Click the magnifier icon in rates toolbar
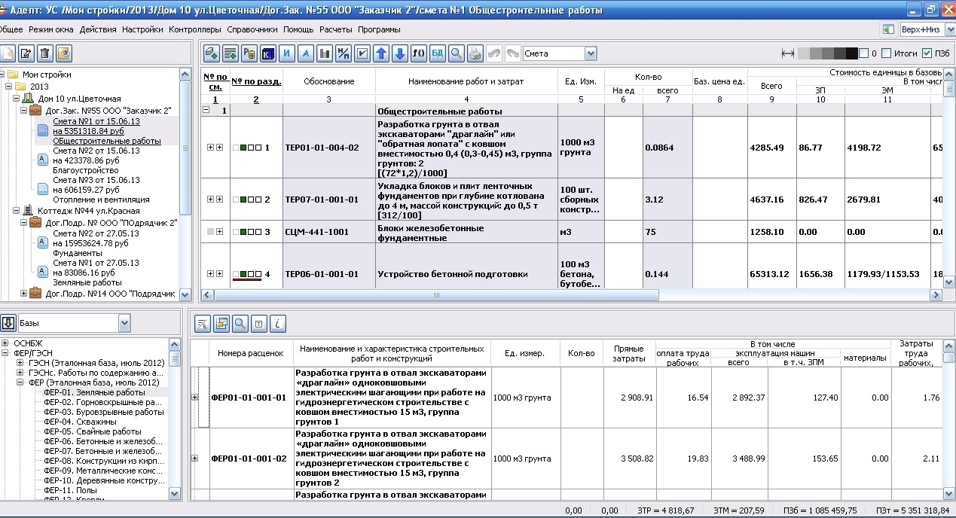This screenshot has height=518, width=956. [240, 324]
